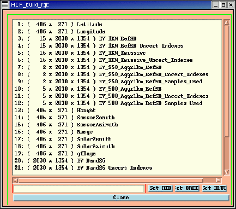236x209 pixels.
Task: Click the vertical scrollbar thumb
Action: pyautogui.click(x=227, y=81)
